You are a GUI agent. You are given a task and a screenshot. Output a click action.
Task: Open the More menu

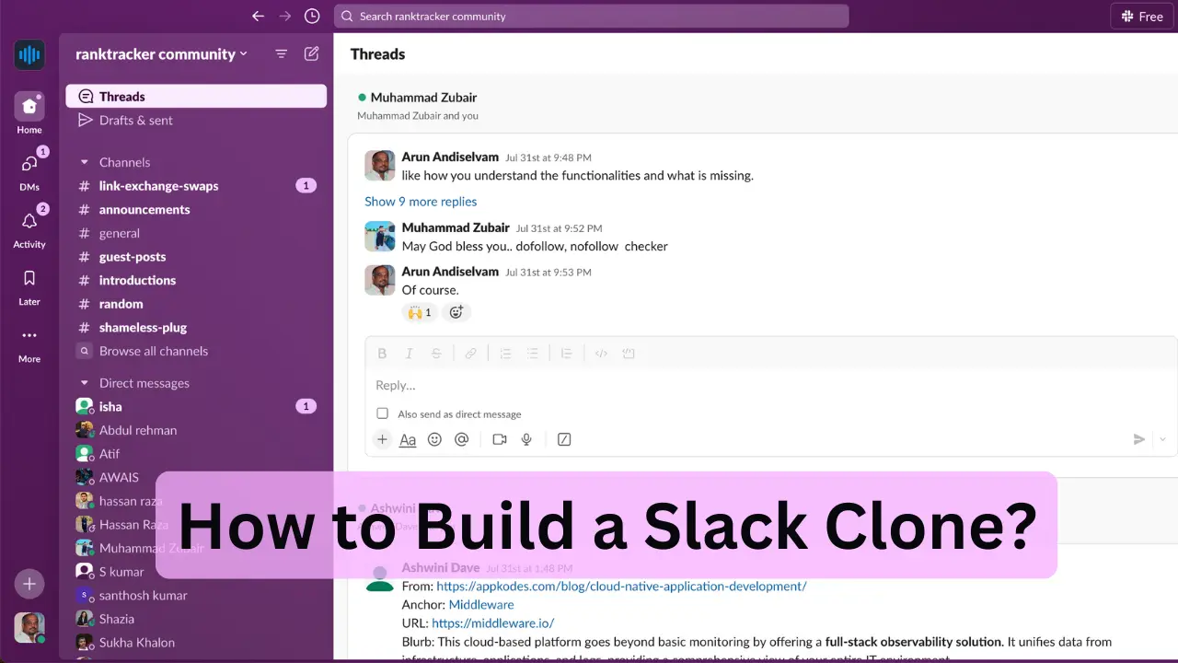point(29,343)
